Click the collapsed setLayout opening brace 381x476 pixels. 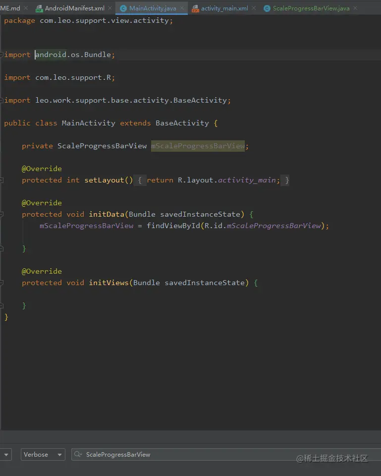click(140, 180)
